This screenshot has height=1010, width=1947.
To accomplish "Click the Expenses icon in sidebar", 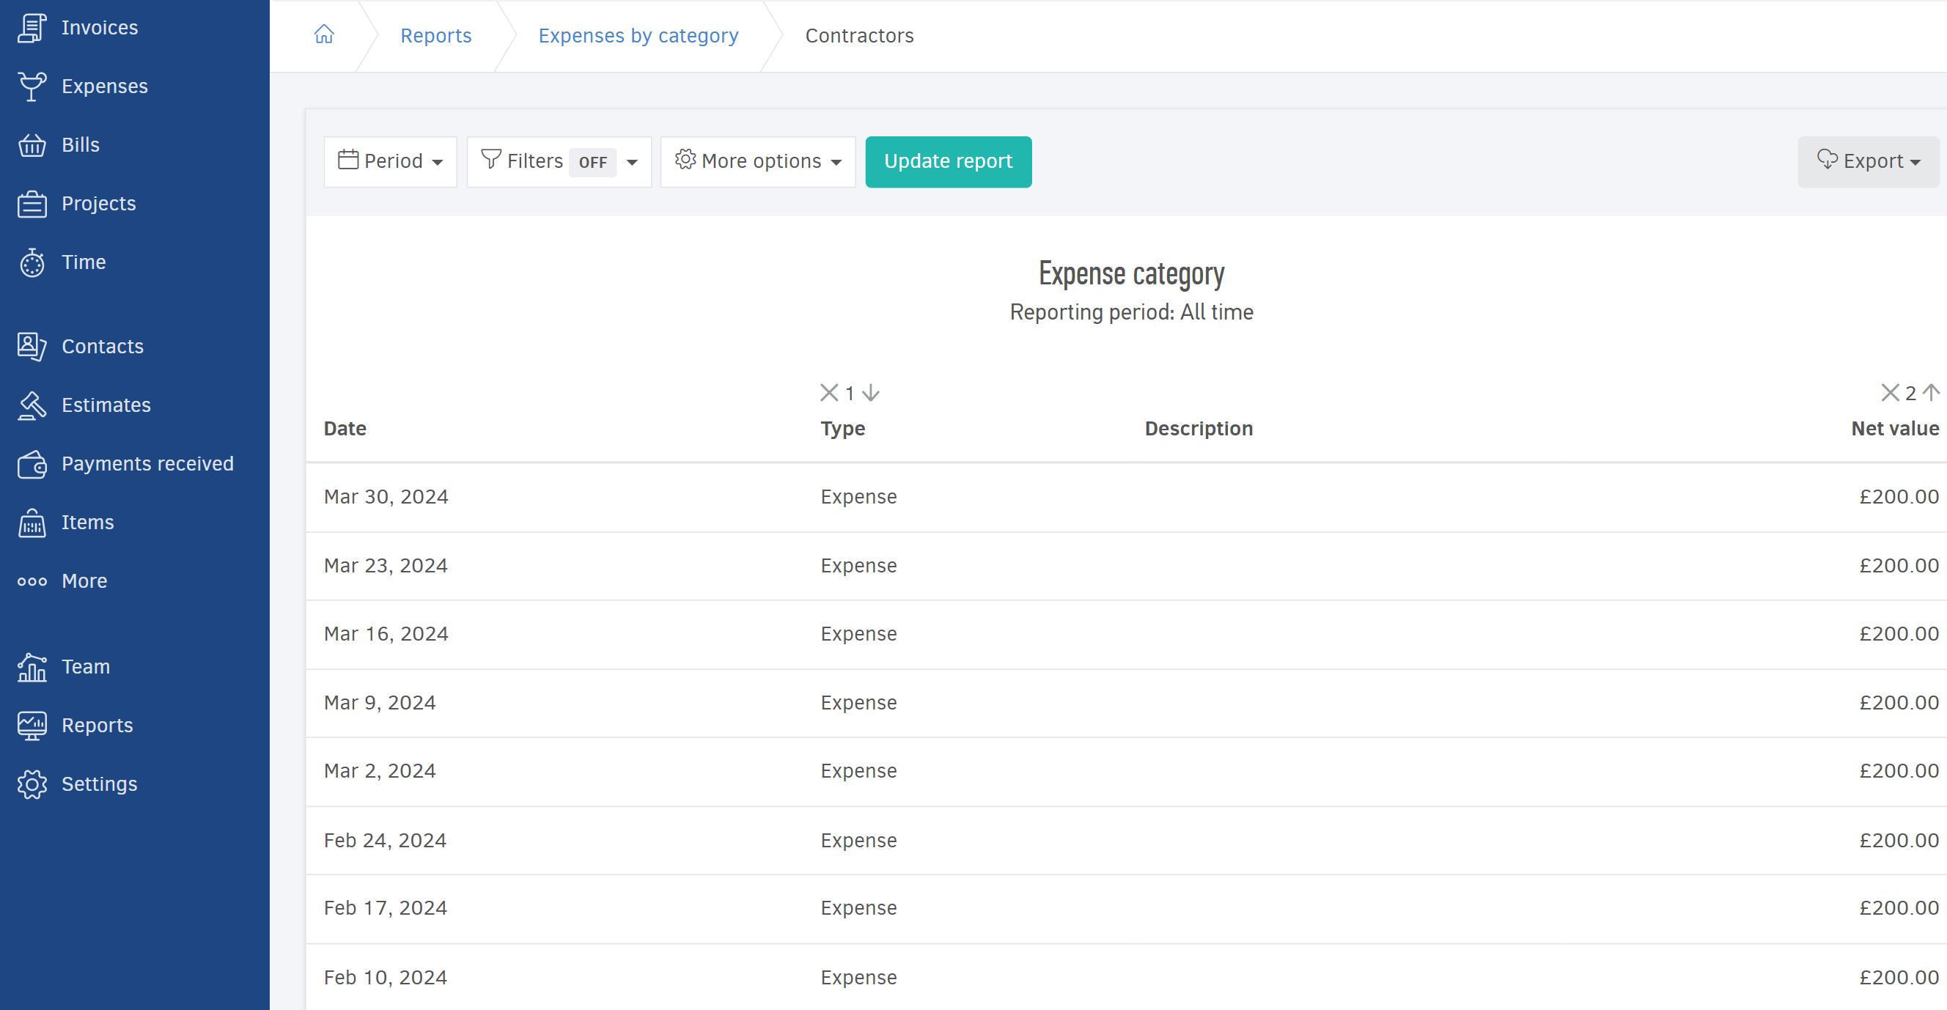I will (32, 85).
